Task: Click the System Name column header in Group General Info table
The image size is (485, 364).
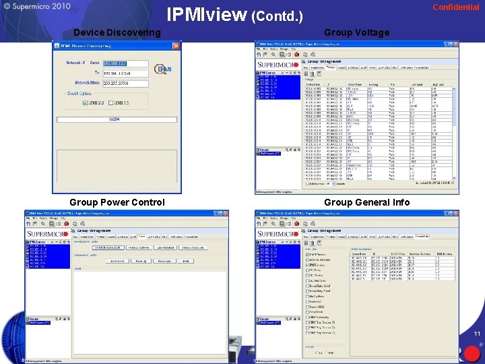Action: 360,254
